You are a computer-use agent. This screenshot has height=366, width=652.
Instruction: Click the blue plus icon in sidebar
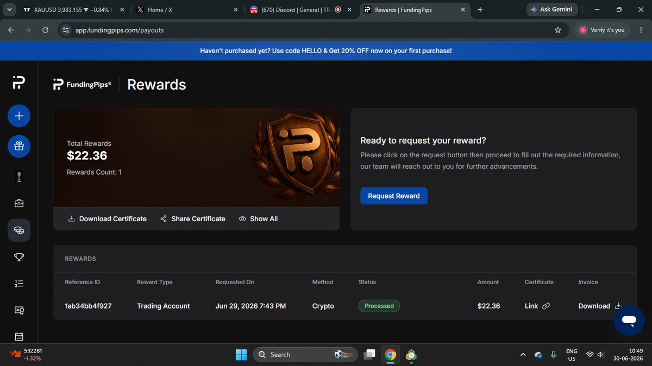pyautogui.click(x=19, y=115)
